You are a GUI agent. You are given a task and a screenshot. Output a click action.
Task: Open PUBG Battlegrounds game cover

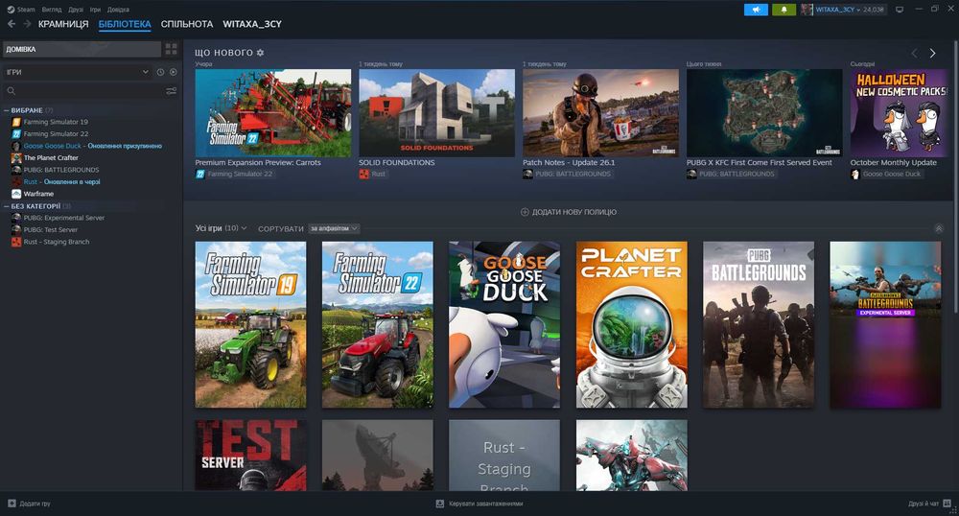coord(759,324)
